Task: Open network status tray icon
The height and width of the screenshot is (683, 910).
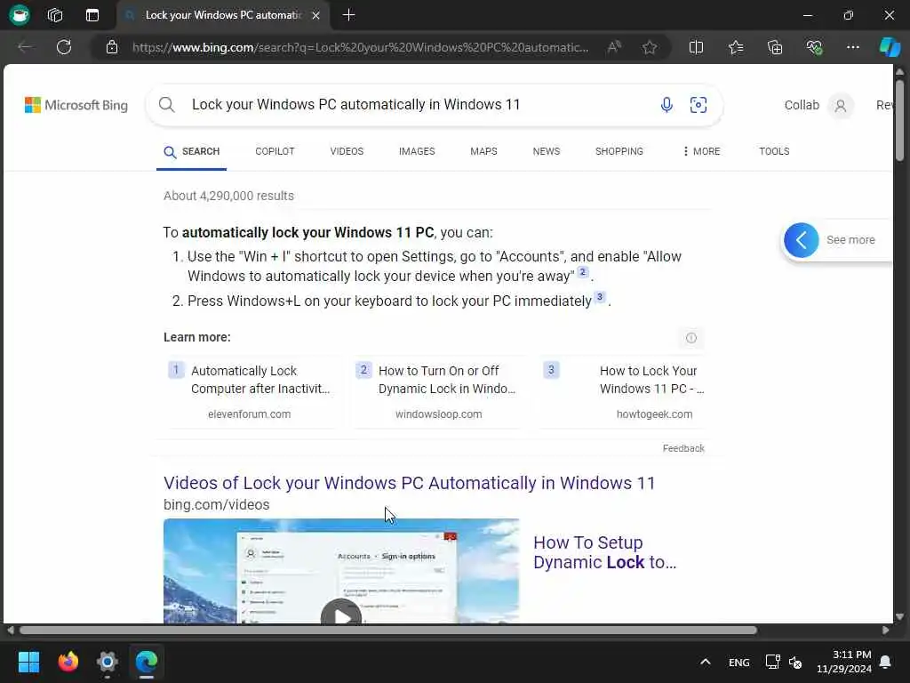Action: click(772, 662)
